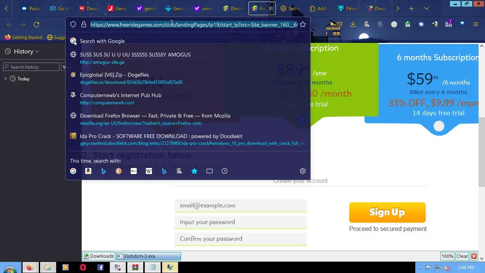Select the 6 months Subscription radio button
This screenshot has width=485, height=273.
pyautogui.click(x=439, y=126)
